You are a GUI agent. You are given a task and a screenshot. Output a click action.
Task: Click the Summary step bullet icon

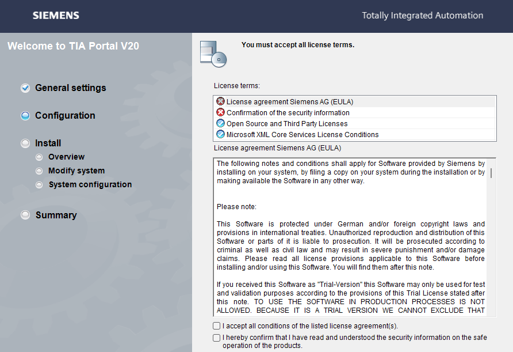tap(25, 215)
